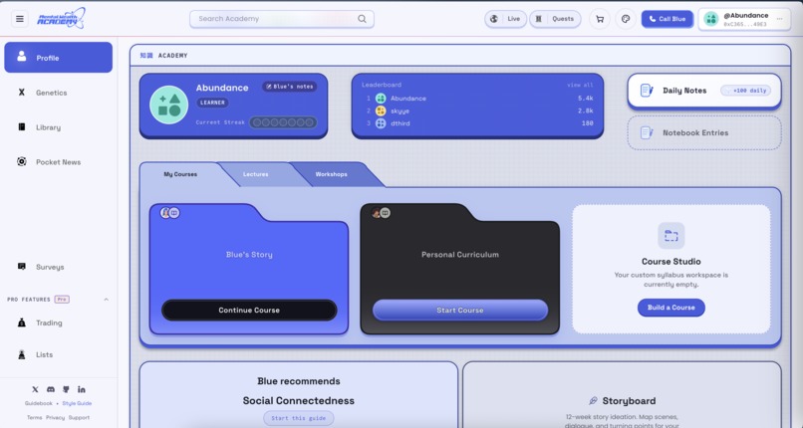This screenshot has height=428, width=803.
Task: Open the theme palette icon
Action: pyautogui.click(x=626, y=19)
